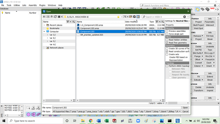
Task: Open Google Chrome from taskbar
Action: coord(91,121)
